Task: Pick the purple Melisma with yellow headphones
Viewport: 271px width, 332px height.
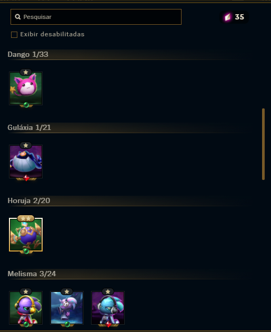Action: pos(26,308)
